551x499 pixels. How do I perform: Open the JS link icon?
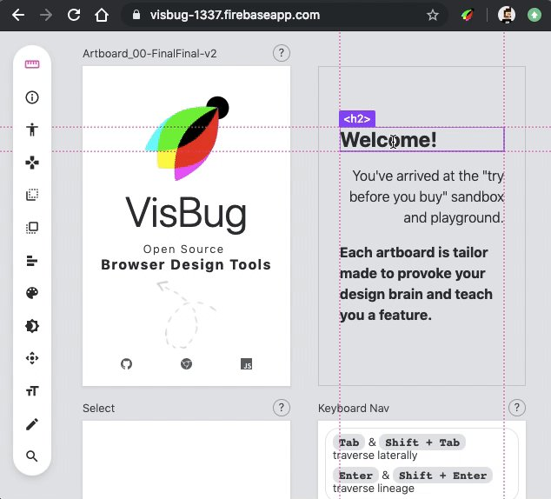tap(246, 363)
